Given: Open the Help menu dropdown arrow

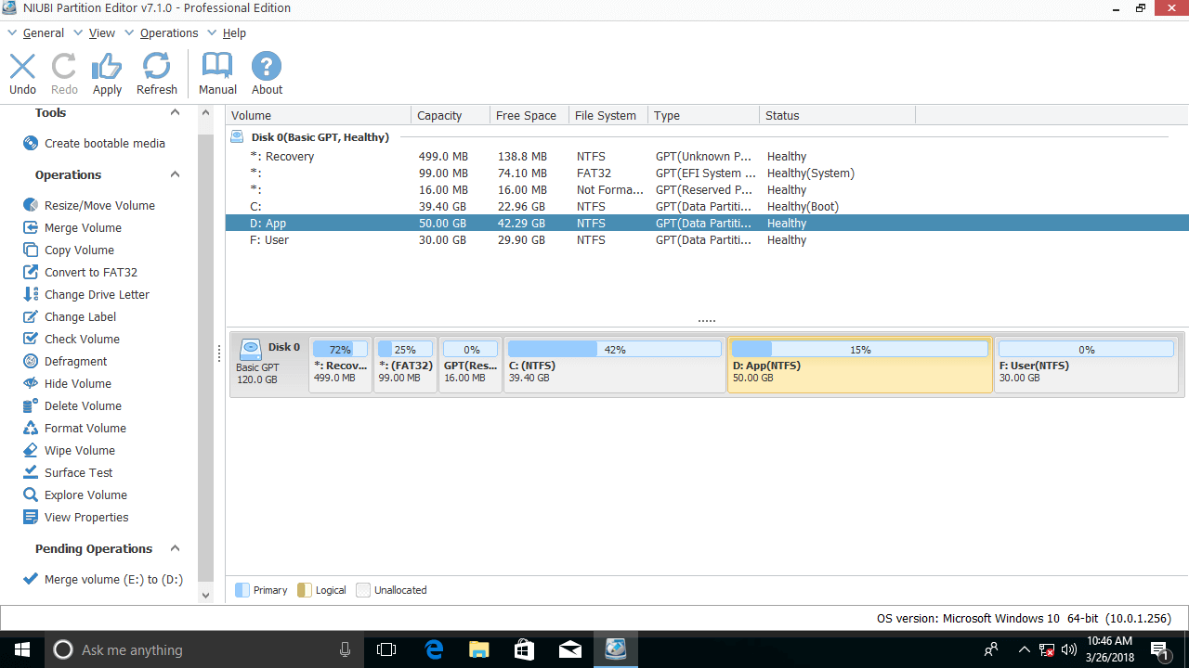Looking at the screenshot, I should (212, 32).
